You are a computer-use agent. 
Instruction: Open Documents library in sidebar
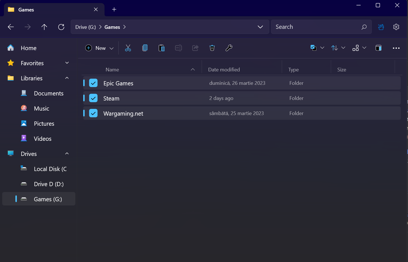(39, 93)
